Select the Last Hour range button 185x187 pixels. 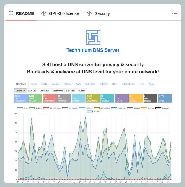pos(20,91)
